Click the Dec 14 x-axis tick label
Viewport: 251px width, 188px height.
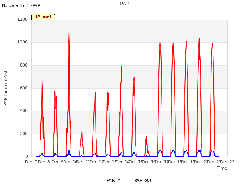click(123, 162)
